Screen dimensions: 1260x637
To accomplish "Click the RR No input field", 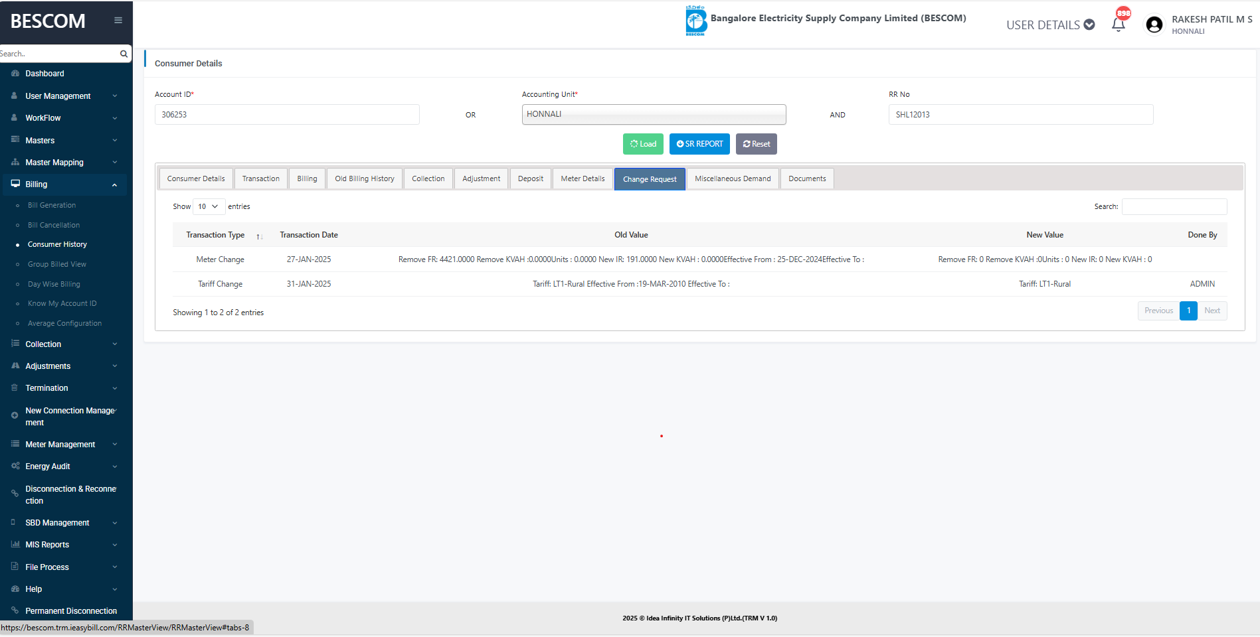I will [x=1021, y=114].
